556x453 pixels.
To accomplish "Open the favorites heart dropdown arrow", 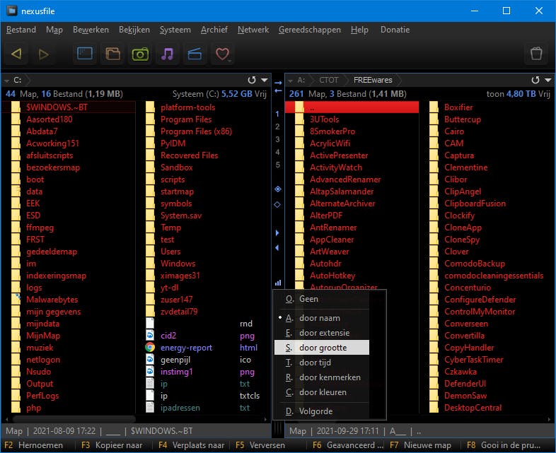I will tap(229, 61).
